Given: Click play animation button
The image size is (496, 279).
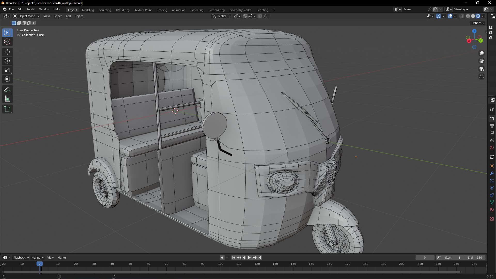Looking at the screenshot, I should pyautogui.click(x=249, y=258).
